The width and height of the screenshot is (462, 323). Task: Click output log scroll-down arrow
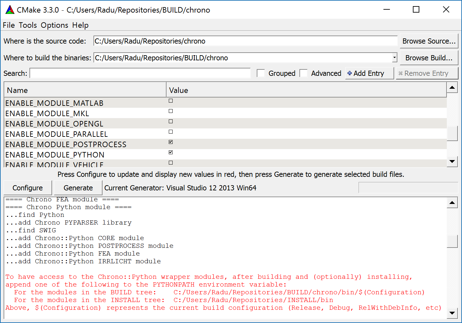[x=452, y=313]
